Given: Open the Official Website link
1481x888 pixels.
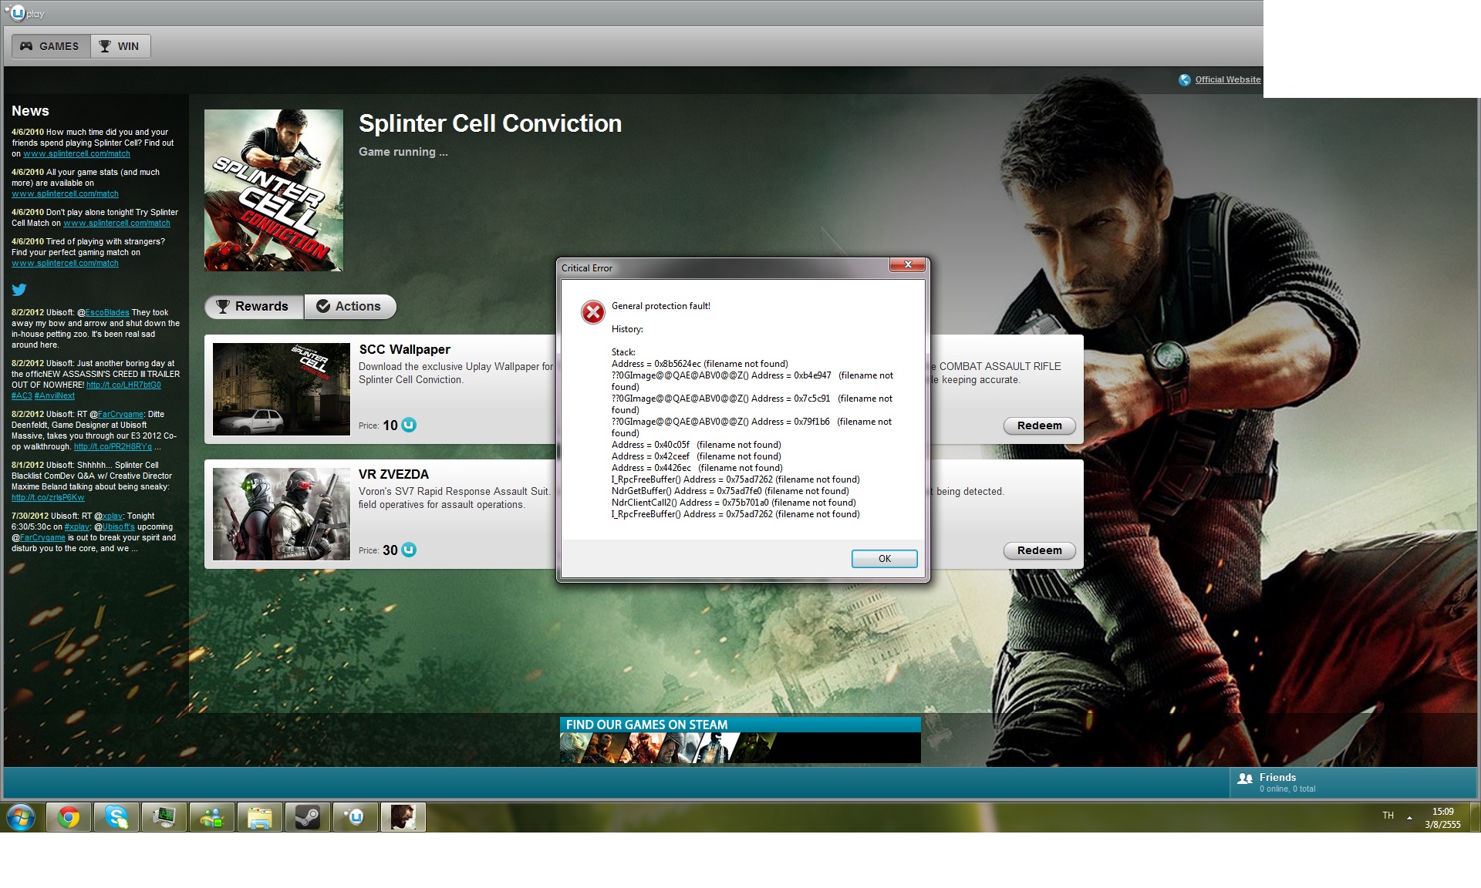Looking at the screenshot, I should click(x=1227, y=80).
